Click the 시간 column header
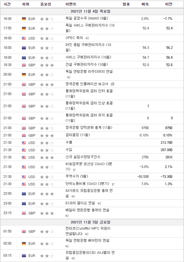The height and width of the screenshot is (262, 184). coord(7,4)
